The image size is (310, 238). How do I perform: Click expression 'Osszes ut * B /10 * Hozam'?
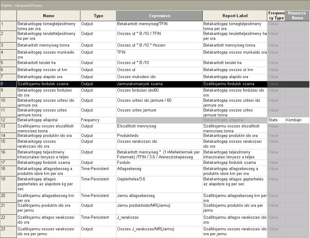point(159,46)
